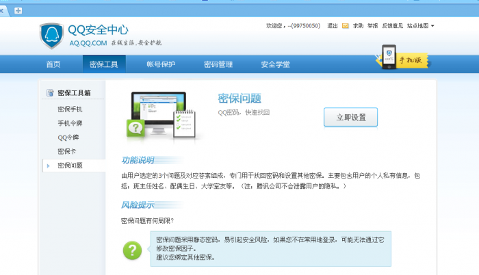Click the 密保问题 page heading
479x275 pixels.
pos(239,99)
